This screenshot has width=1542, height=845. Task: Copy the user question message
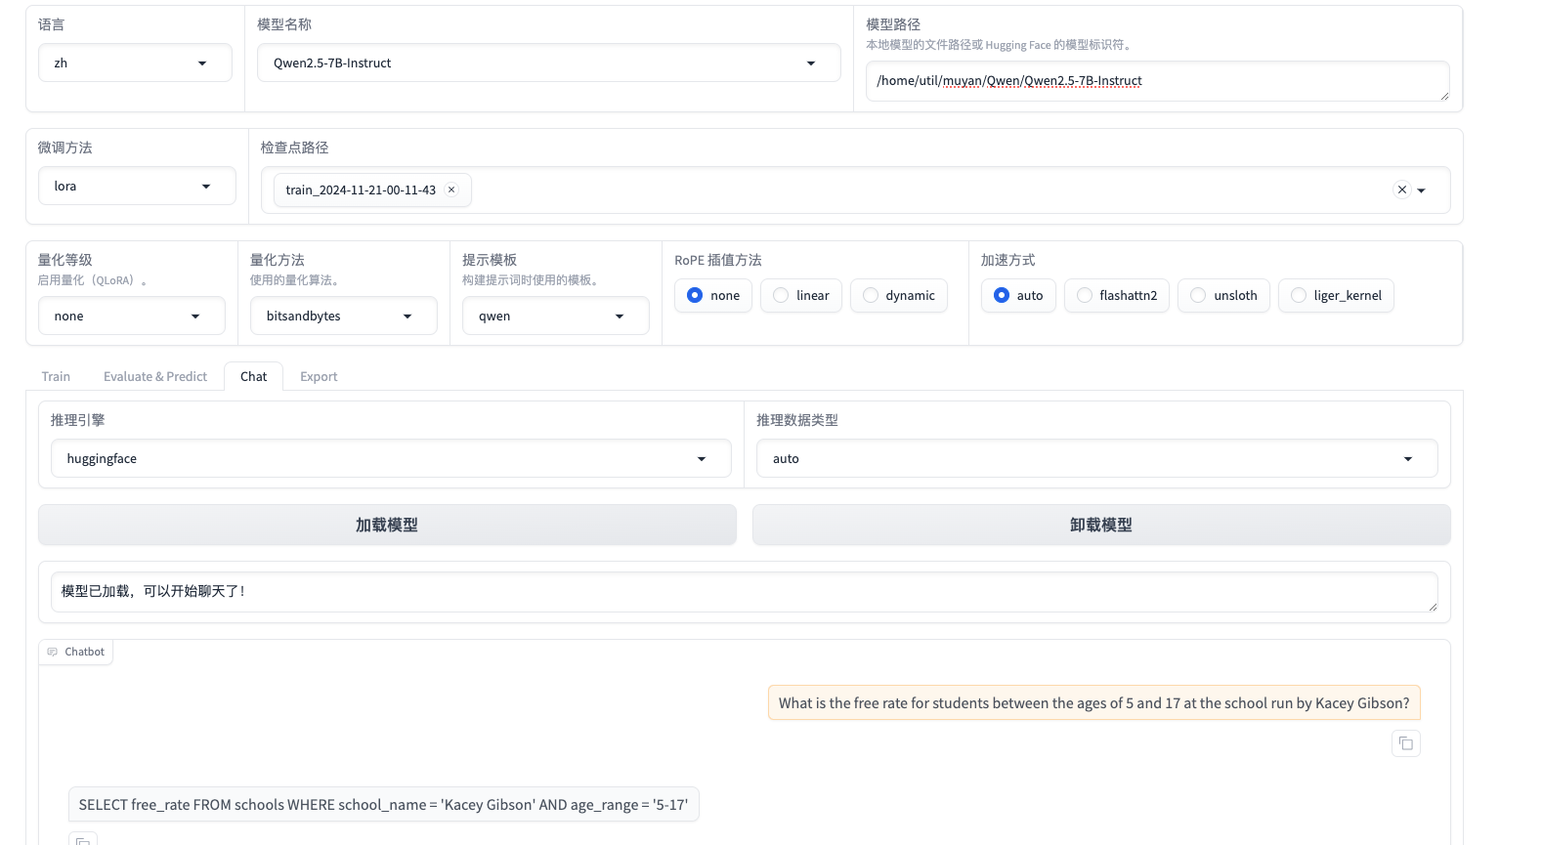(x=1405, y=743)
